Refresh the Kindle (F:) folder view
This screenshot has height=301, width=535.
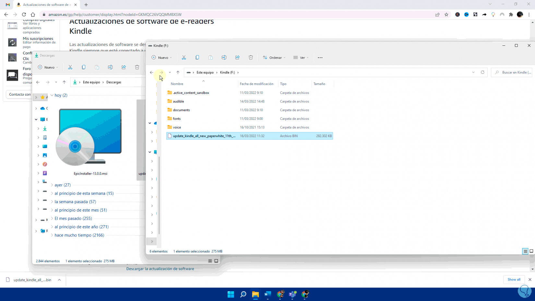pos(482,72)
